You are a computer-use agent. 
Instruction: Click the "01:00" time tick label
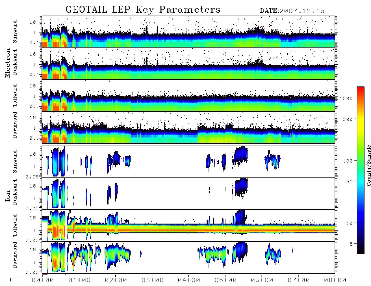pos(80,280)
